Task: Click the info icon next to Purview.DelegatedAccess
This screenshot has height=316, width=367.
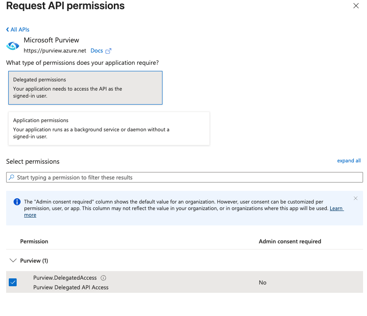Action: pos(103,278)
